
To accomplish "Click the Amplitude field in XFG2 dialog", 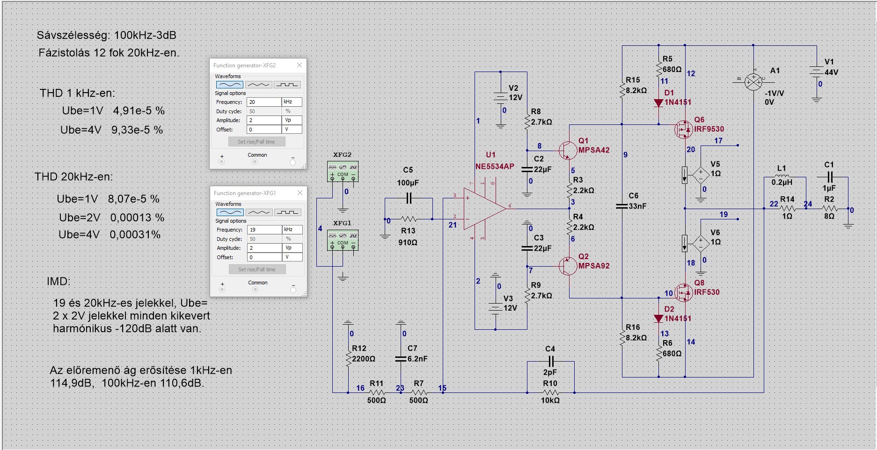I will tap(264, 120).
